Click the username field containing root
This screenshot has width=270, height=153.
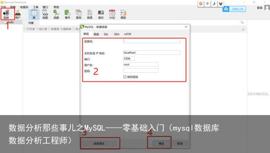click(141, 64)
